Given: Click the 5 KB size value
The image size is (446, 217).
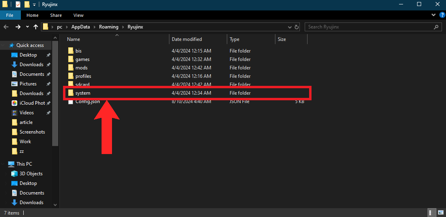Looking at the screenshot, I should tap(299, 101).
